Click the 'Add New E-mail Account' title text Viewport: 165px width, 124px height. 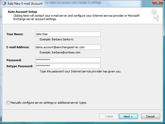pyautogui.click(x=25, y=4)
